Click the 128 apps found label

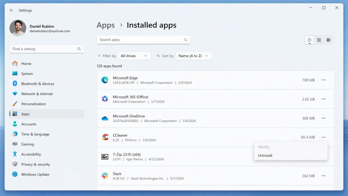coord(109,66)
